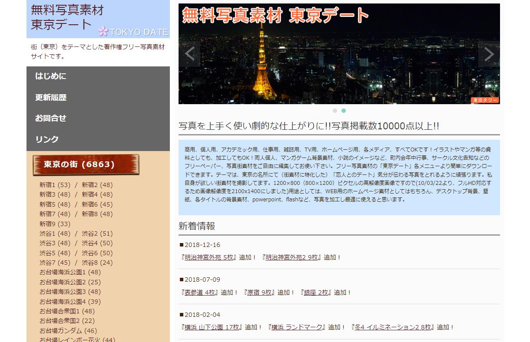Open the 更新履歴 menu item

pyautogui.click(x=51, y=98)
